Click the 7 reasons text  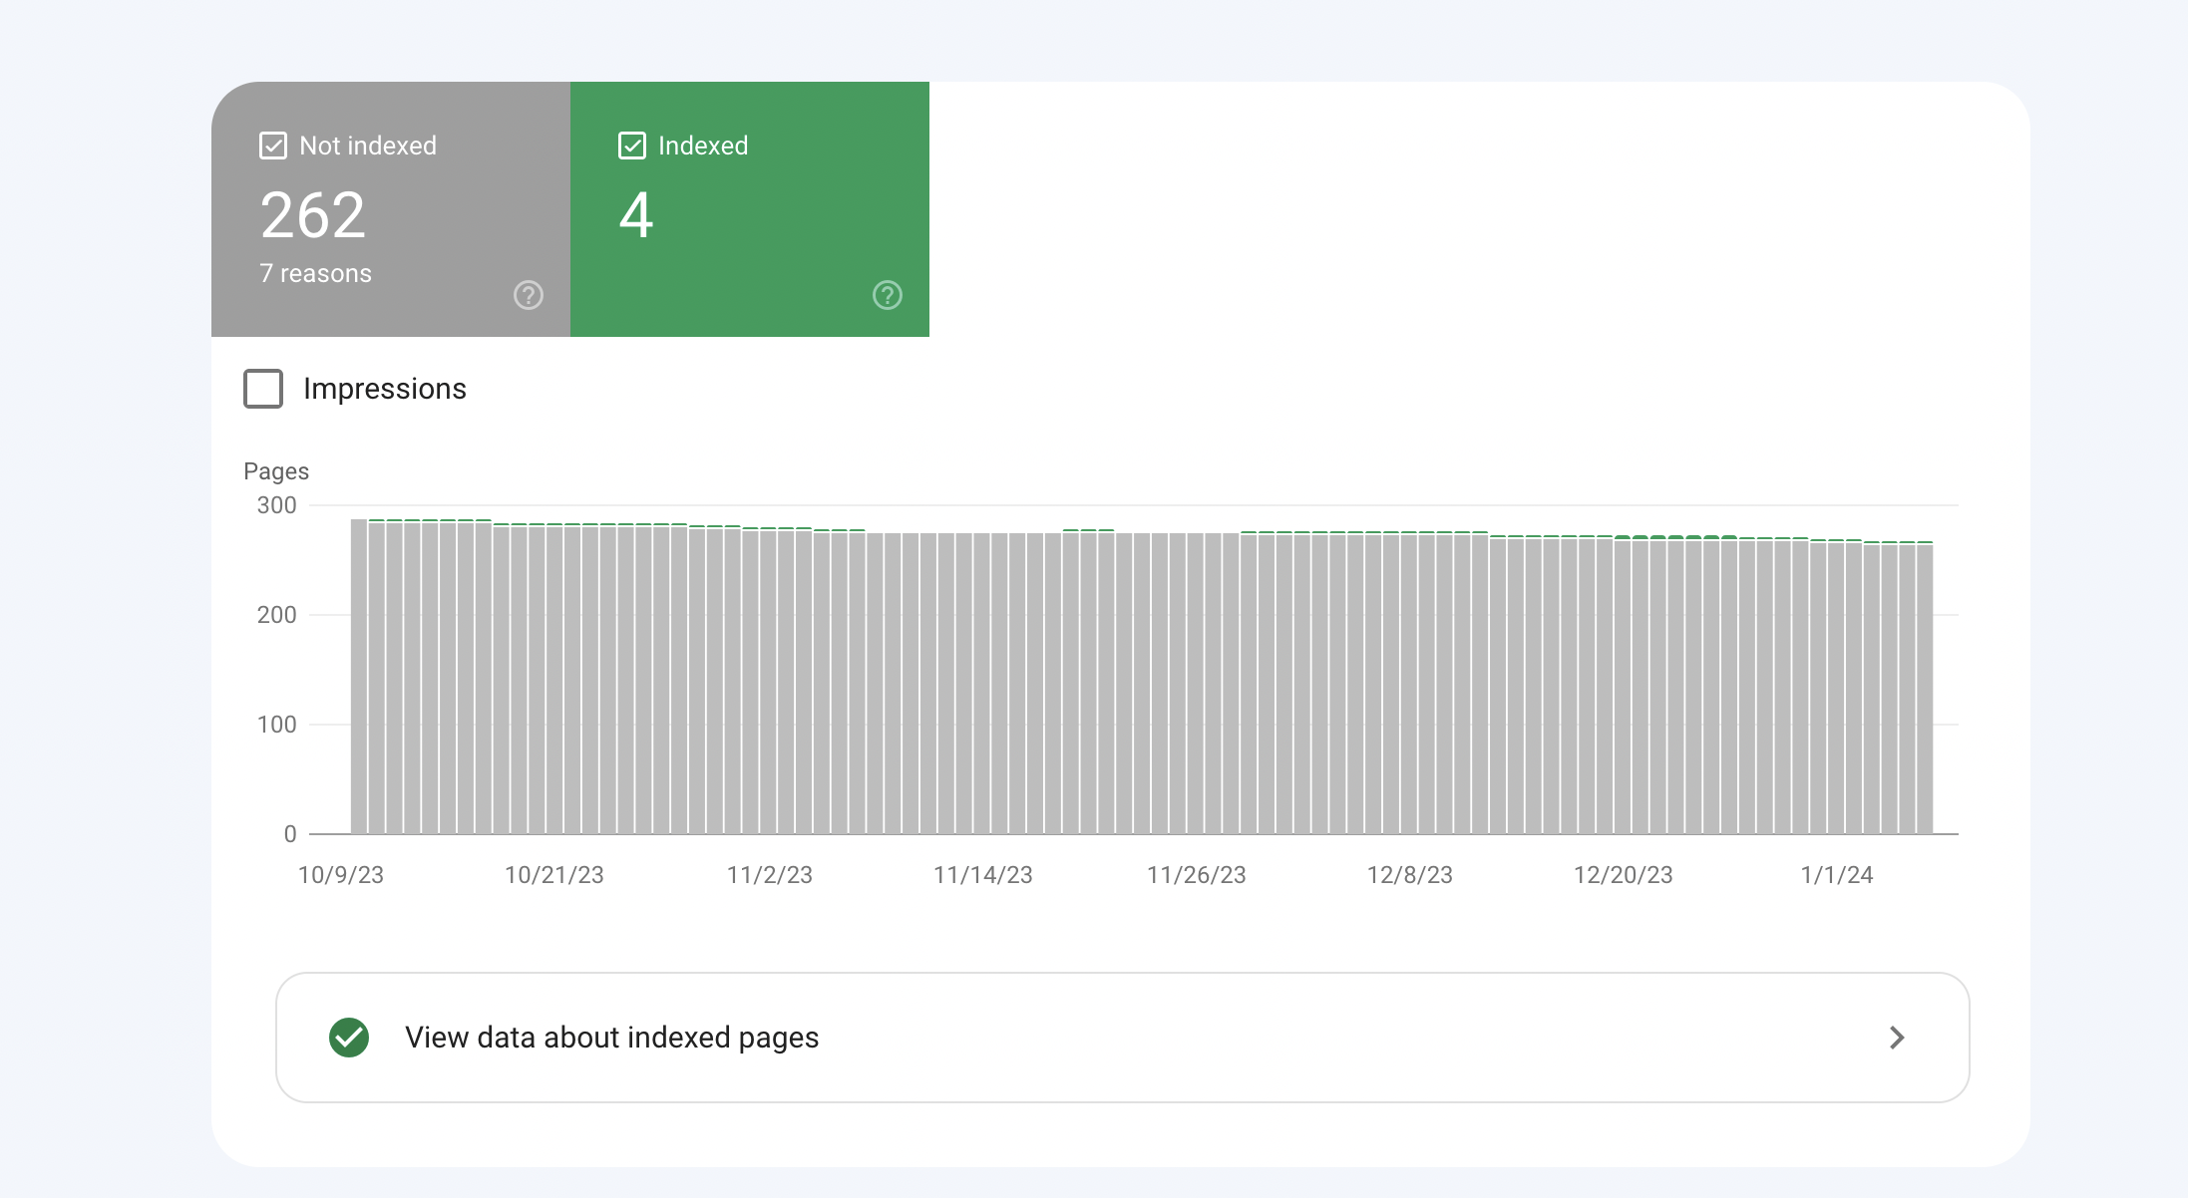pos(315,273)
